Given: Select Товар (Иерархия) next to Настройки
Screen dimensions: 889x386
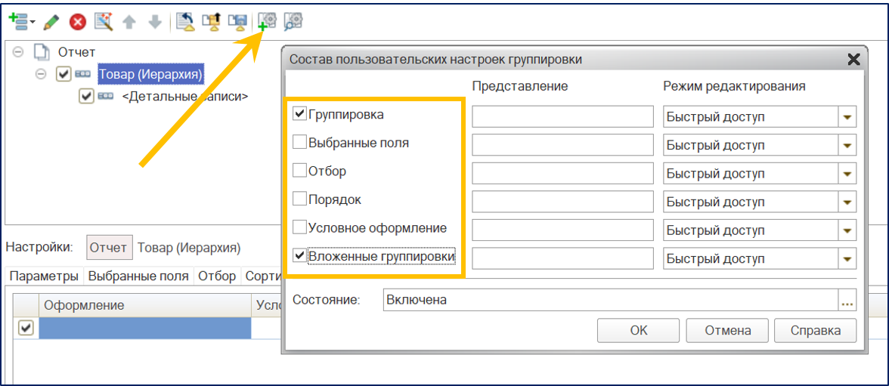Looking at the screenshot, I should click(189, 248).
